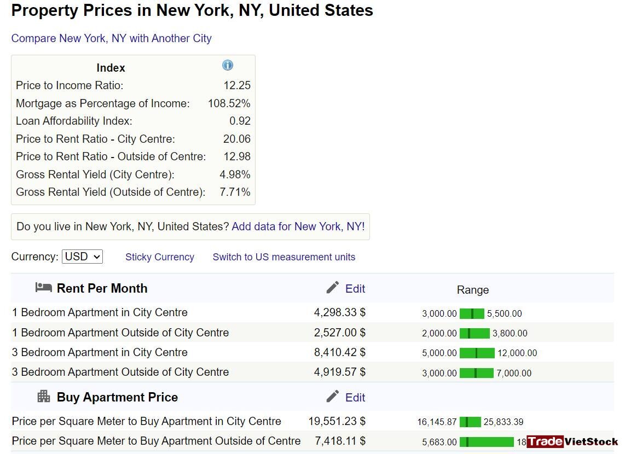The width and height of the screenshot is (625, 454).
Task: Click range bar for 1 Bedroom Outside of City Centre
Action: click(x=474, y=333)
